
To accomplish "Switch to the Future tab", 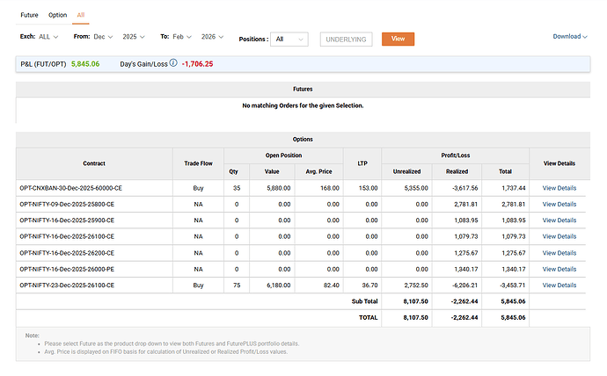I will [29, 15].
